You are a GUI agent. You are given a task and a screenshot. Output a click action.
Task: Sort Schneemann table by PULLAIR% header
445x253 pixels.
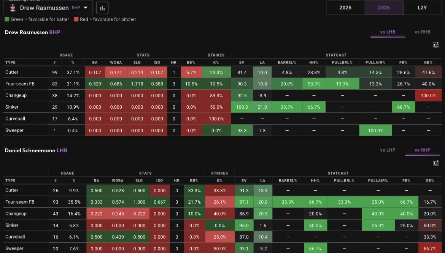[378, 180]
